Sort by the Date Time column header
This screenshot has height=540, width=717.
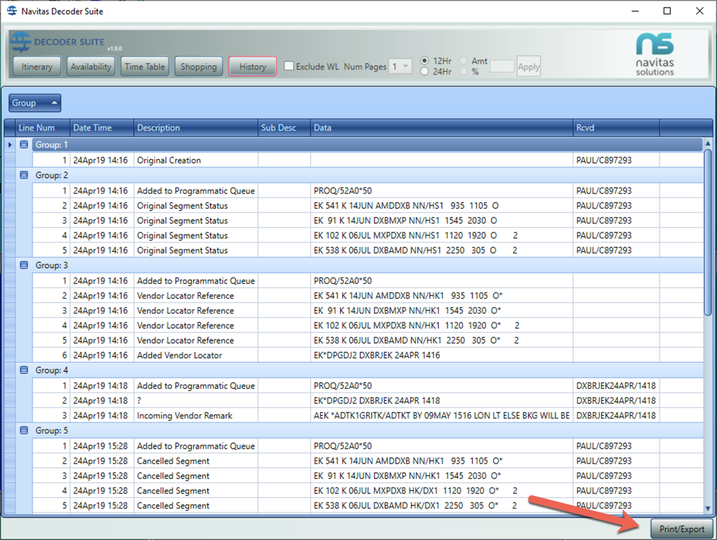102,128
